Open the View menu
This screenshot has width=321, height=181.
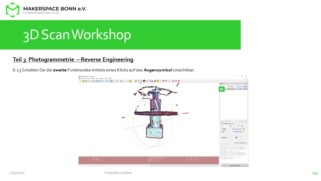tap(97, 78)
